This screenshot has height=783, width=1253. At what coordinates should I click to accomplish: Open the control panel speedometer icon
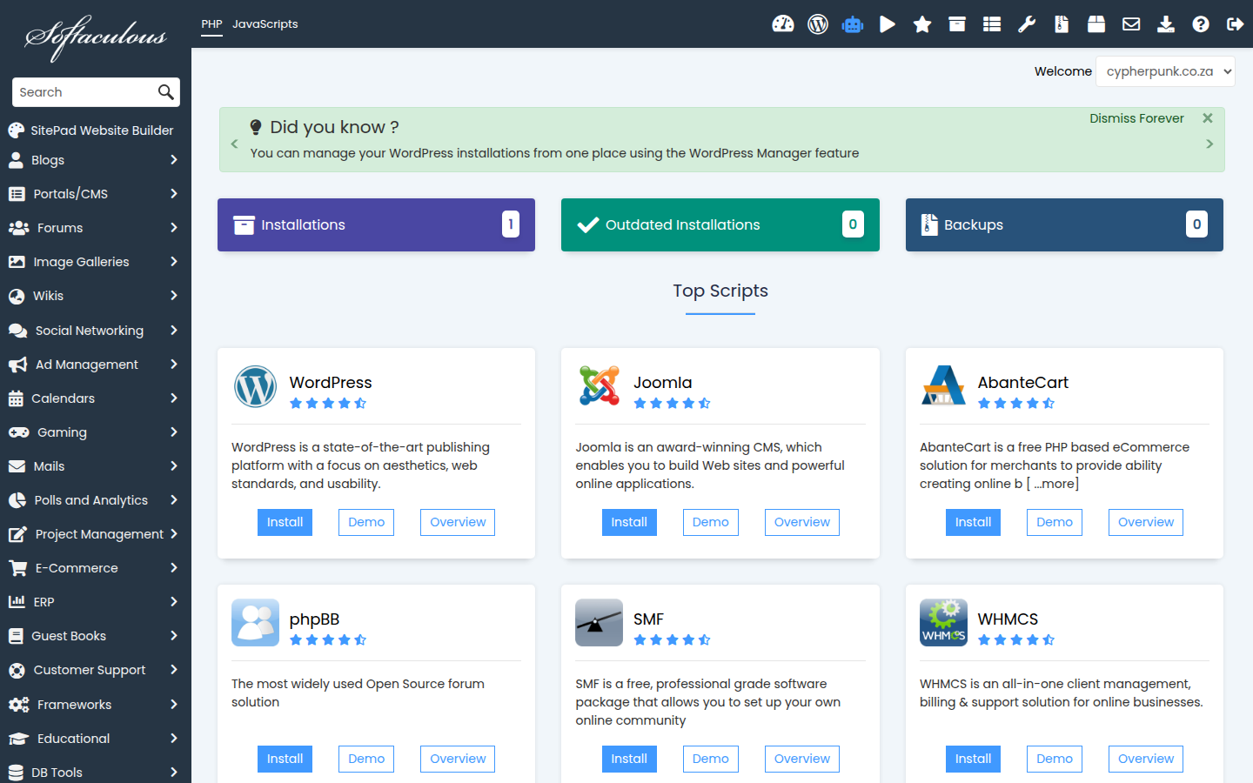(783, 24)
